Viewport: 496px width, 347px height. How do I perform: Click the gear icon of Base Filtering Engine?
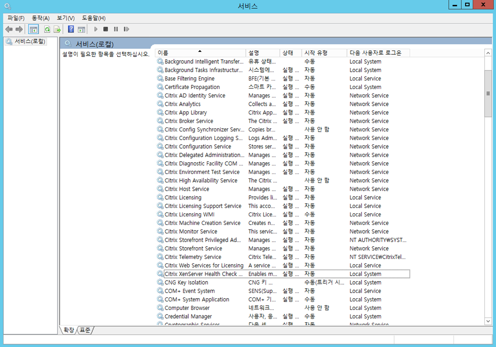(x=160, y=79)
